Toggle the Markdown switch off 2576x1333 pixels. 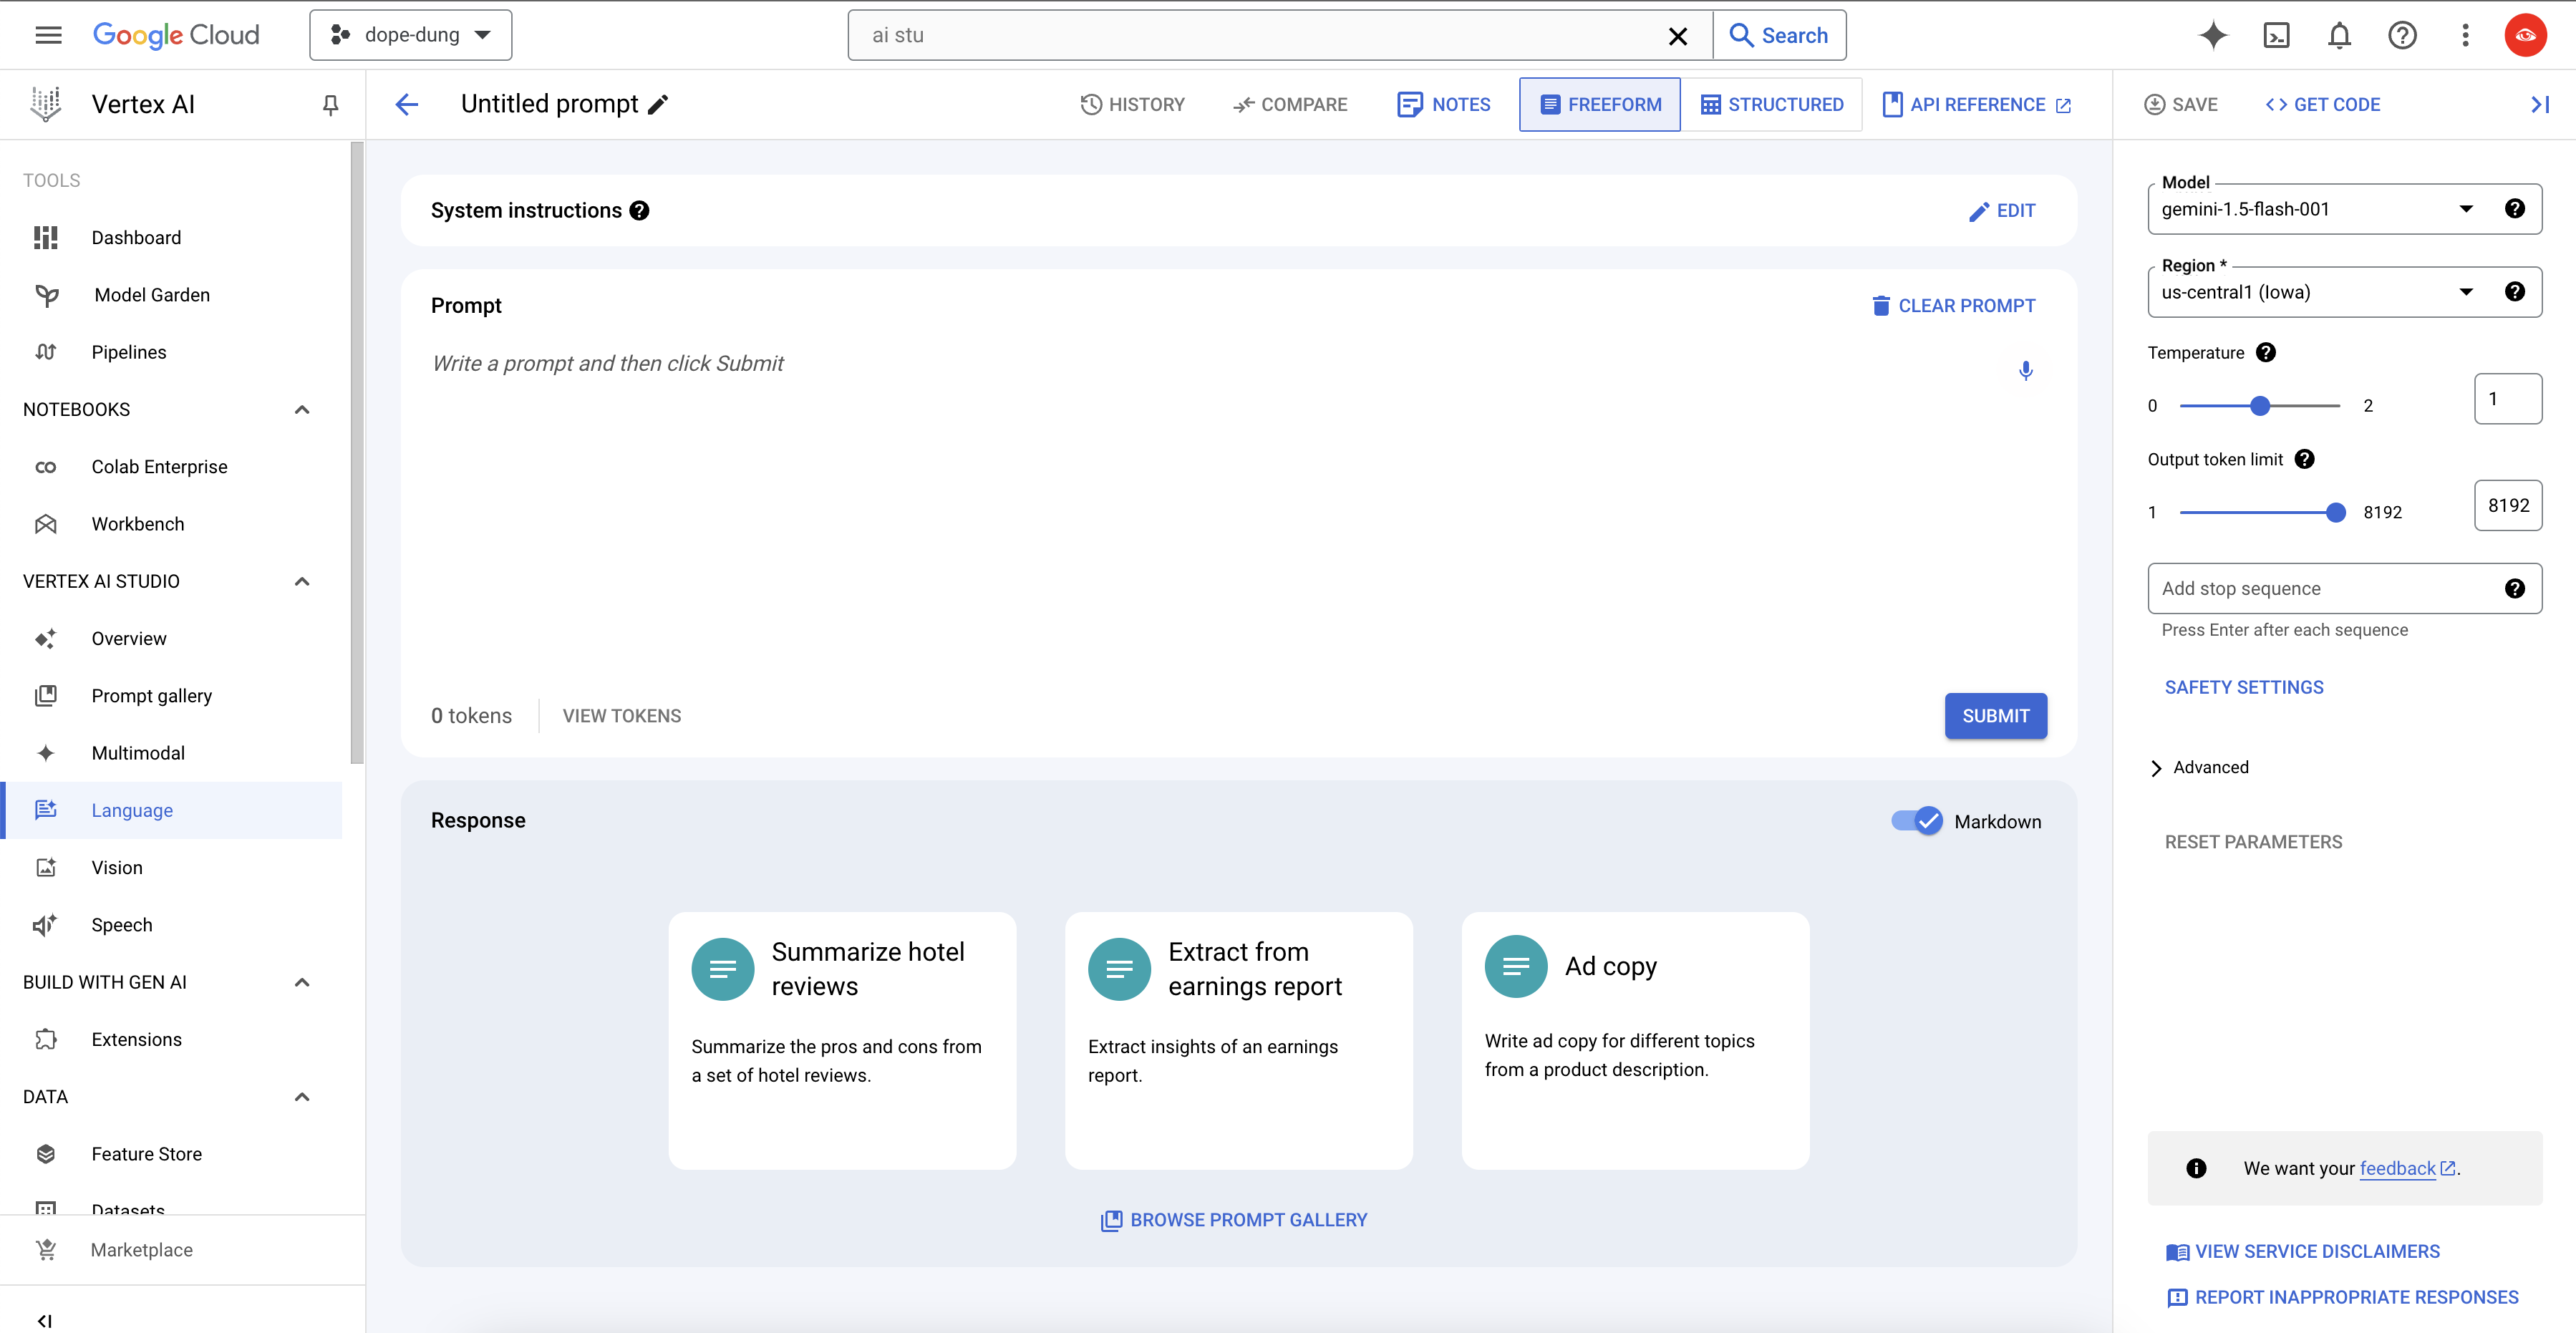click(1917, 821)
